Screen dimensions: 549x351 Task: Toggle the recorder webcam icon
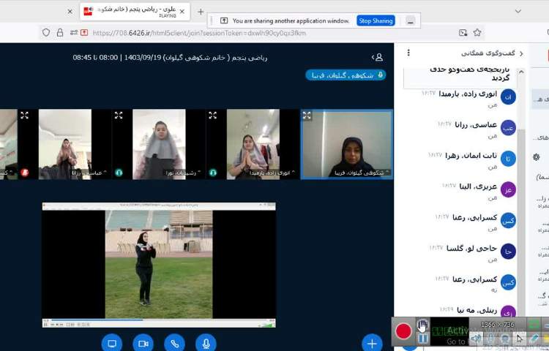[x=504, y=339]
